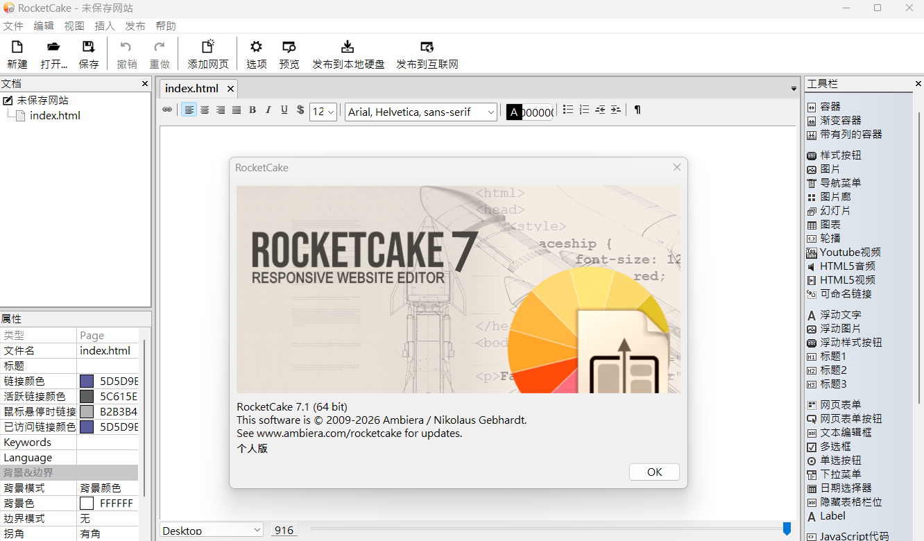Expand the Desktop viewport dropdown
Viewport: 924px width, 541px height.
(211, 530)
